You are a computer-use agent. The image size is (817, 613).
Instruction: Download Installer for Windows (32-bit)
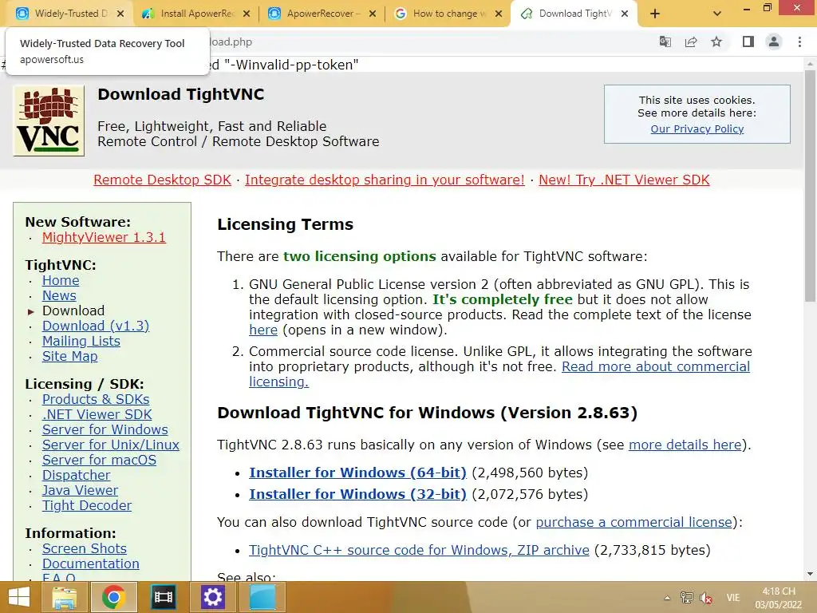pos(357,494)
